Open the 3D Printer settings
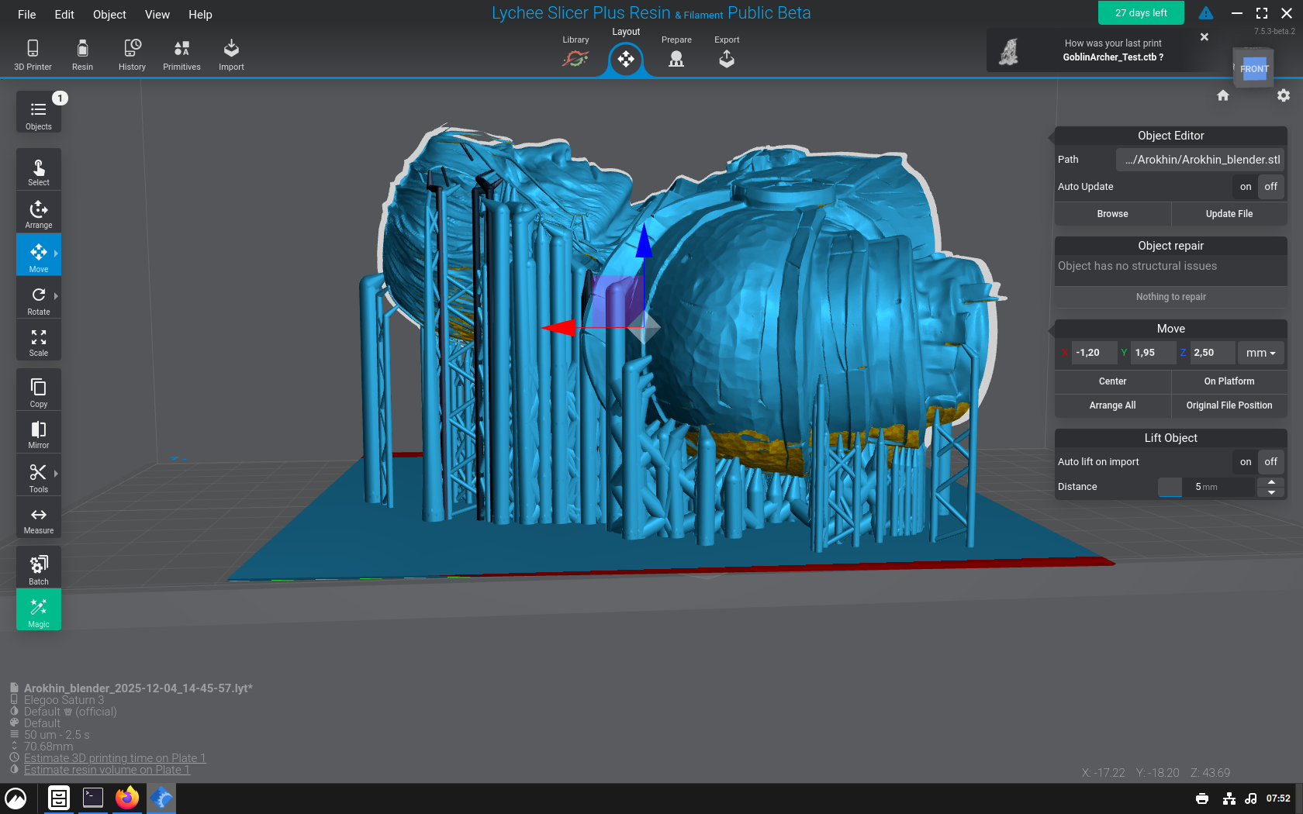The image size is (1303, 814). point(33,54)
